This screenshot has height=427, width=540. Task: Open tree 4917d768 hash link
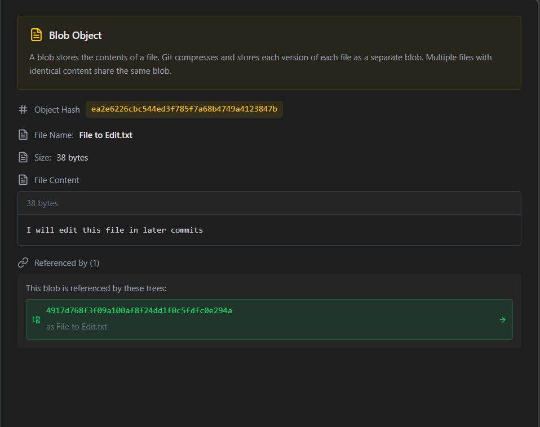[x=139, y=310]
